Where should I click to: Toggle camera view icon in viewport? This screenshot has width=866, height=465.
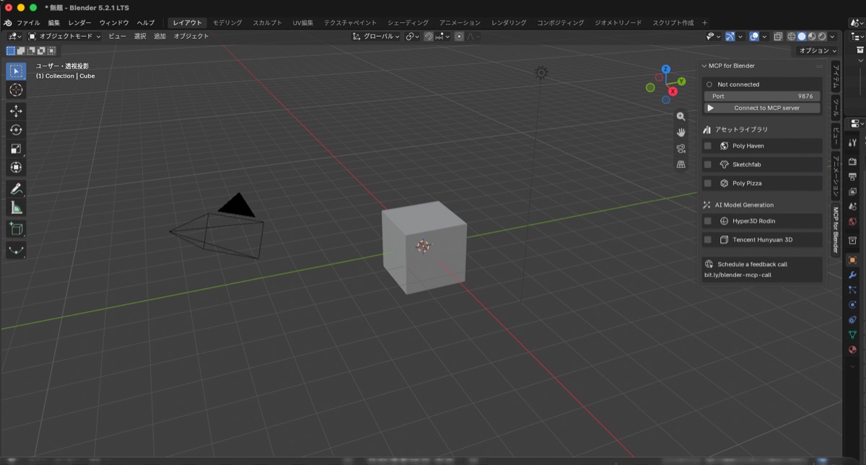point(681,149)
